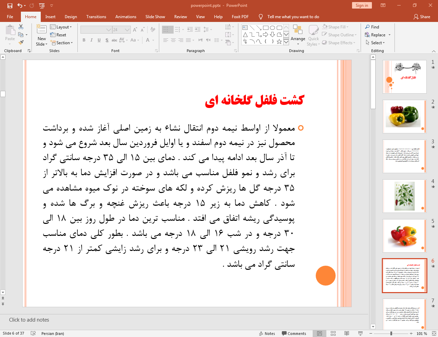This screenshot has height=337, width=438.
Task: Toggle the Comments pane
Action: [x=294, y=333]
